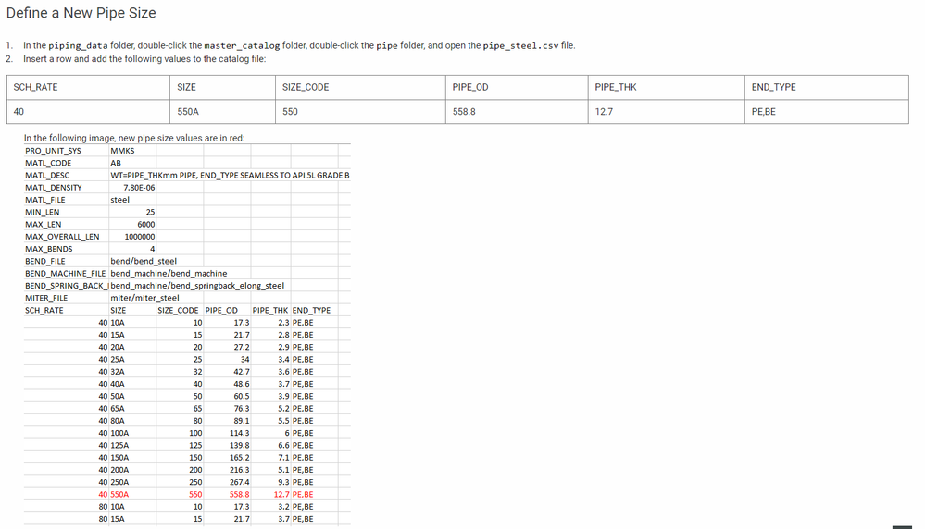Click the master_catalog folder name in step 1
Screen dimensions: 925x529
(242, 45)
